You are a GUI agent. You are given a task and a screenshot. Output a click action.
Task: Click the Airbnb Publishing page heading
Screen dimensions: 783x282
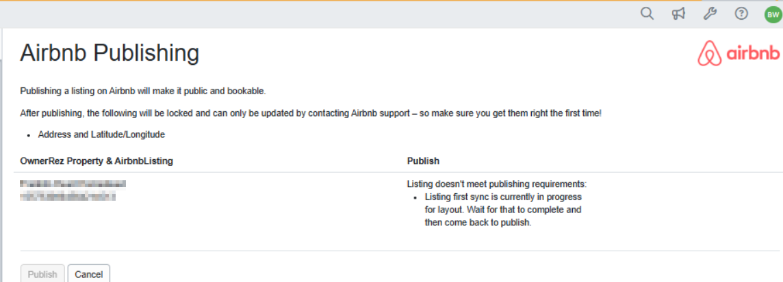110,53
